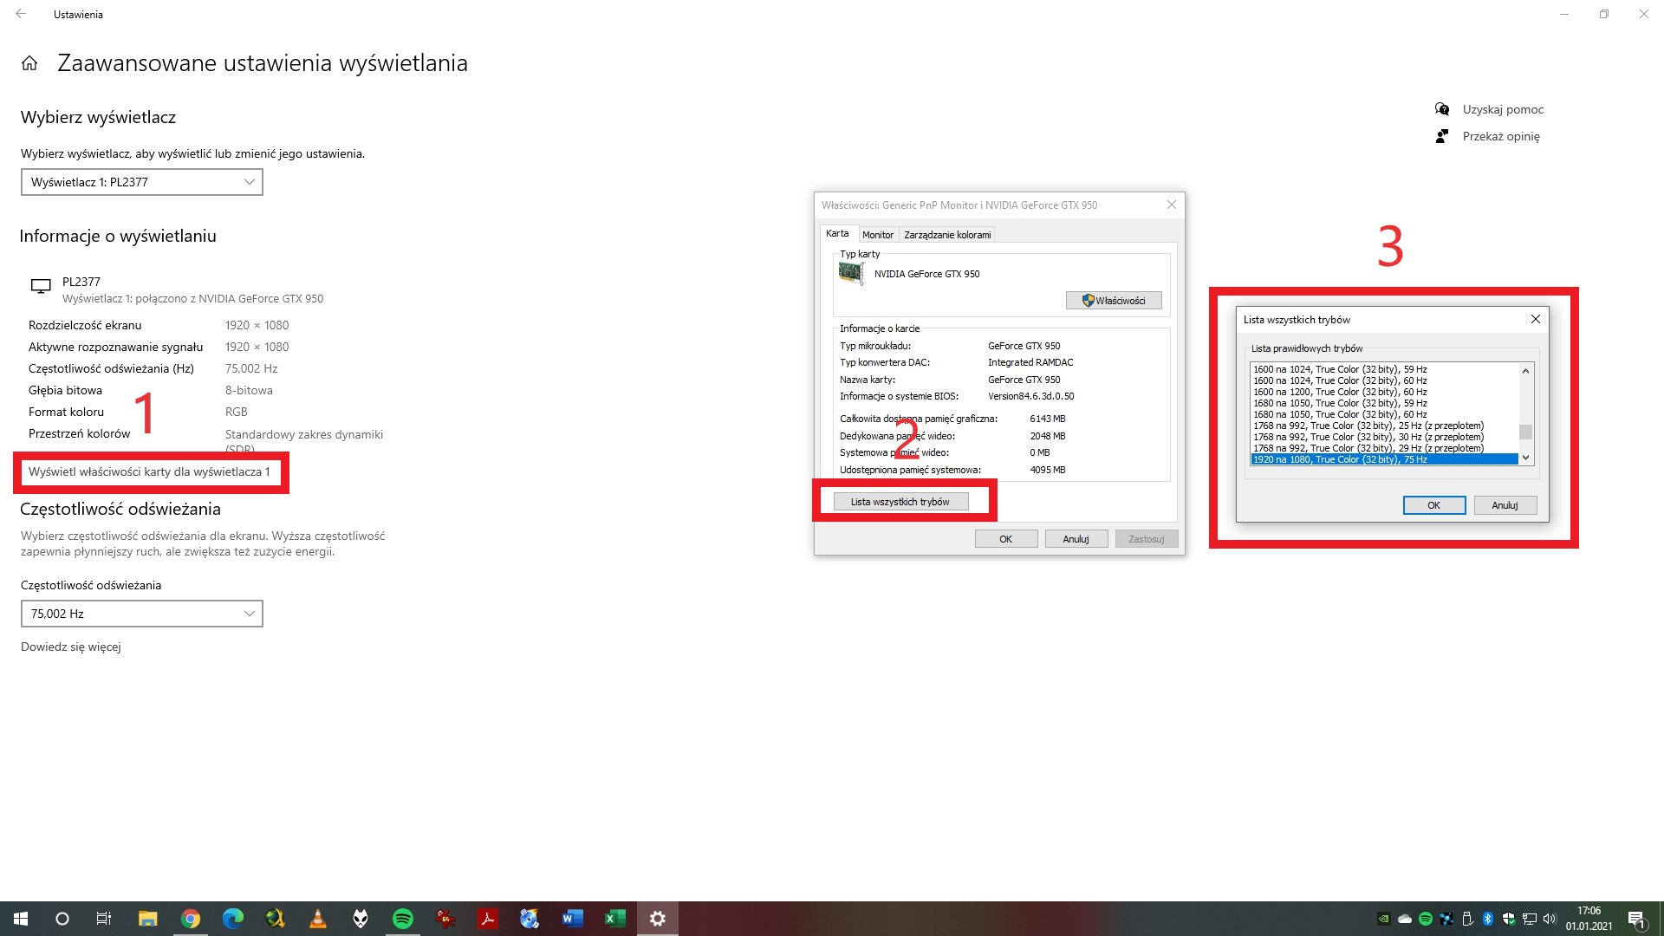Launch VLC media player from taskbar
1664x936 pixels.
point(318,919)
